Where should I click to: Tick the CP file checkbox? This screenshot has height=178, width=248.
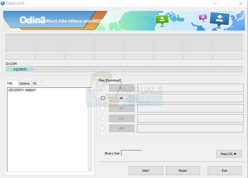coord(103,108)
